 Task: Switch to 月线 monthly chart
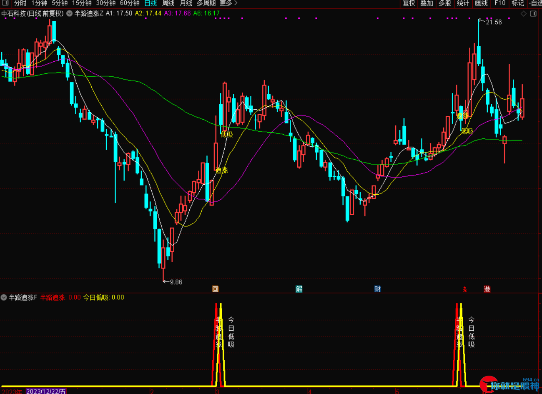pyautogui.click(x=186, y=3)
